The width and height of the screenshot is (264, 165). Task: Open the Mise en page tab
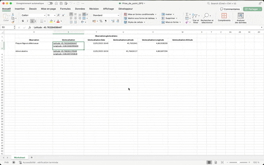coord(48,9)
